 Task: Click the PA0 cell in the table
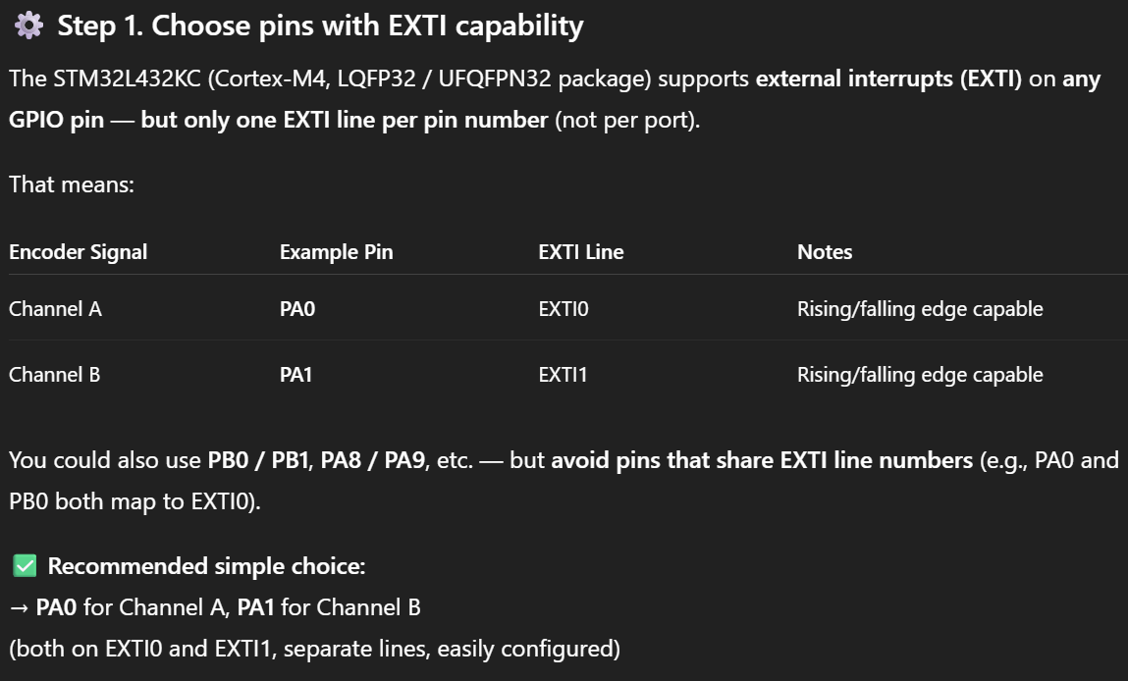(297, 309)
